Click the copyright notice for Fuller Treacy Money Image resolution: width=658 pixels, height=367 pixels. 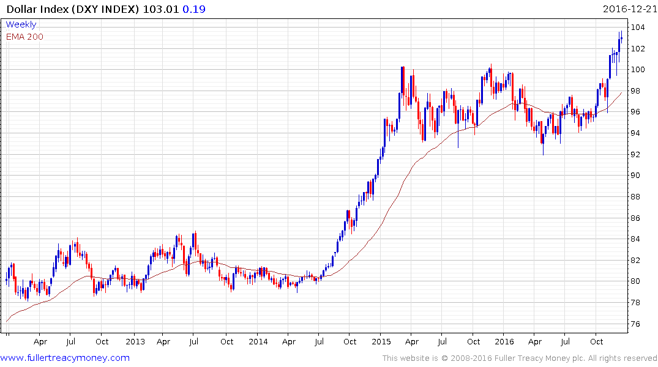520,358
